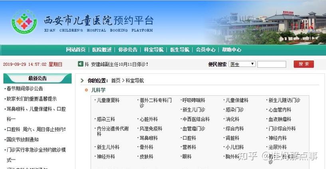The width and height of the screenshot is (326, 169).
Task: Open 医院概述 menu item
Action: [x=102, y=50]
